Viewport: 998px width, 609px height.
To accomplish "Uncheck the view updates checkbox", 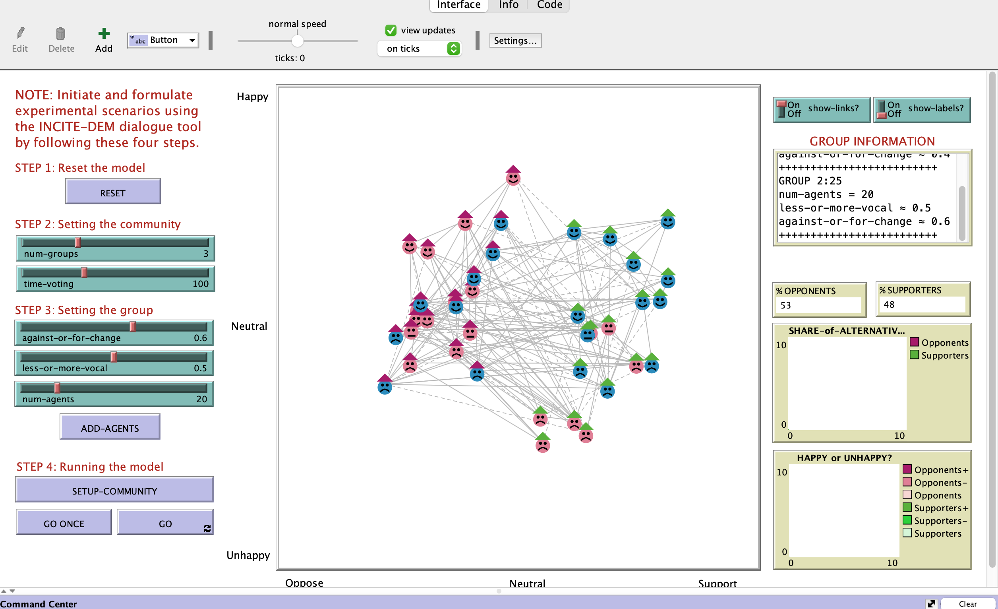I will (391, 30).
